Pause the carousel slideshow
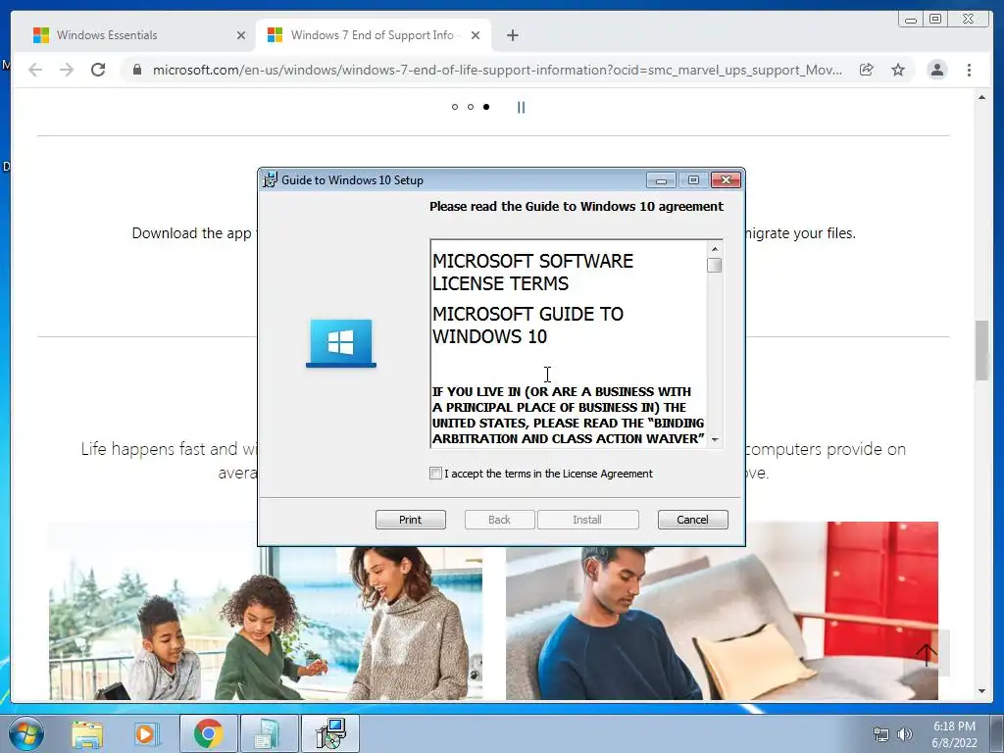The width and height of the screenshot is (1004, 753). pos(522,107)
